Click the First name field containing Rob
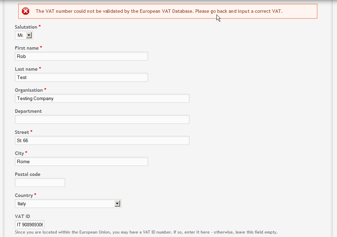Image resolution: width=337 pixels, height=237 pixels. (x=81, y=56)
